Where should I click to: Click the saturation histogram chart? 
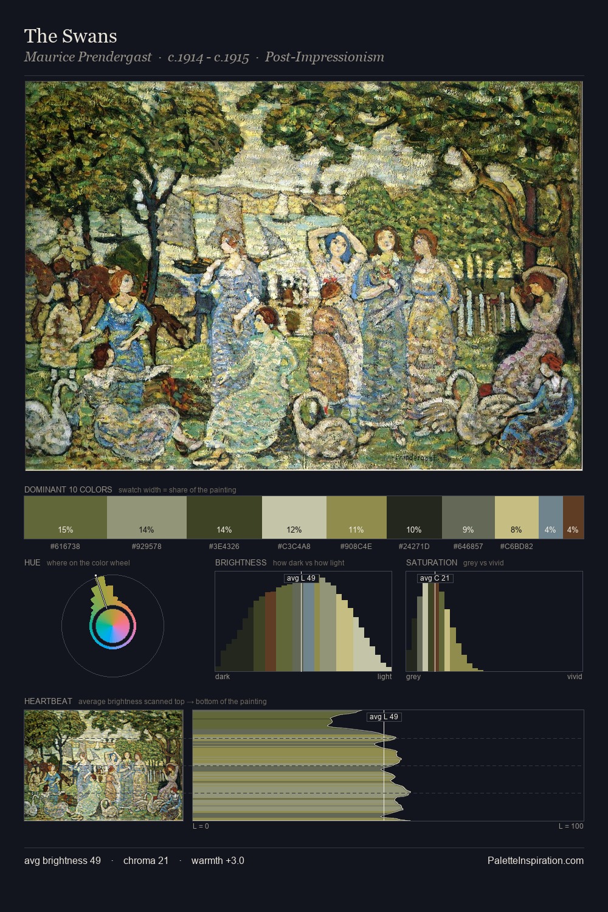click(494, 621)
